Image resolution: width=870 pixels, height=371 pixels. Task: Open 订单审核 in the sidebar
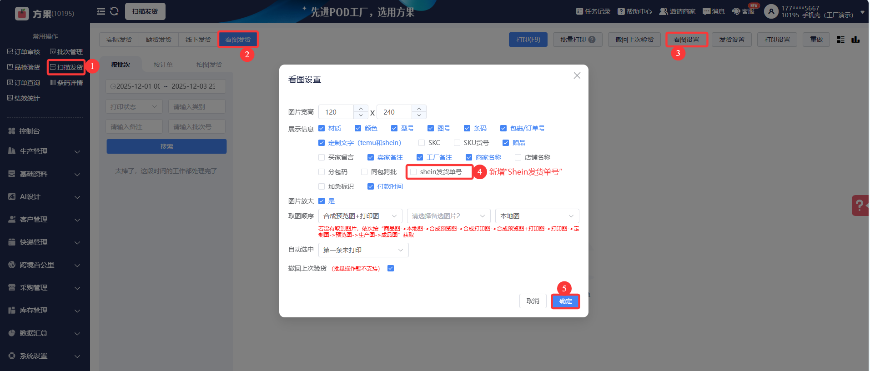tap(24, 52)
